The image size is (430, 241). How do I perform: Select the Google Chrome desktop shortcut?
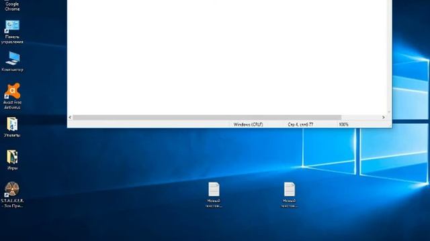coord(12,5)
